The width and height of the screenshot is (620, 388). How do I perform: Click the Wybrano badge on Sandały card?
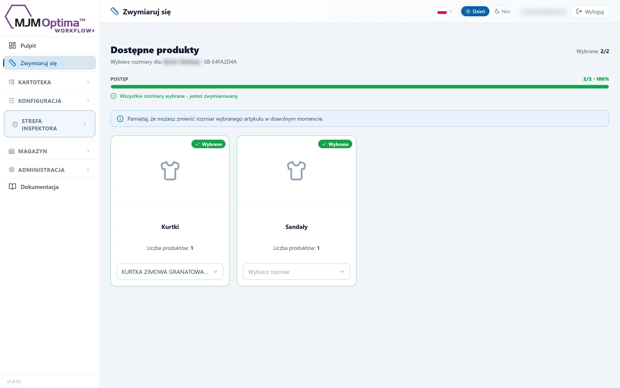pos(335,144)
